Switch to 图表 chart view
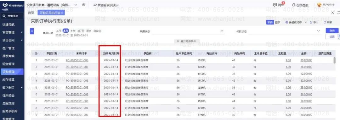Screen dimensions: 340x120 [278, 22]
